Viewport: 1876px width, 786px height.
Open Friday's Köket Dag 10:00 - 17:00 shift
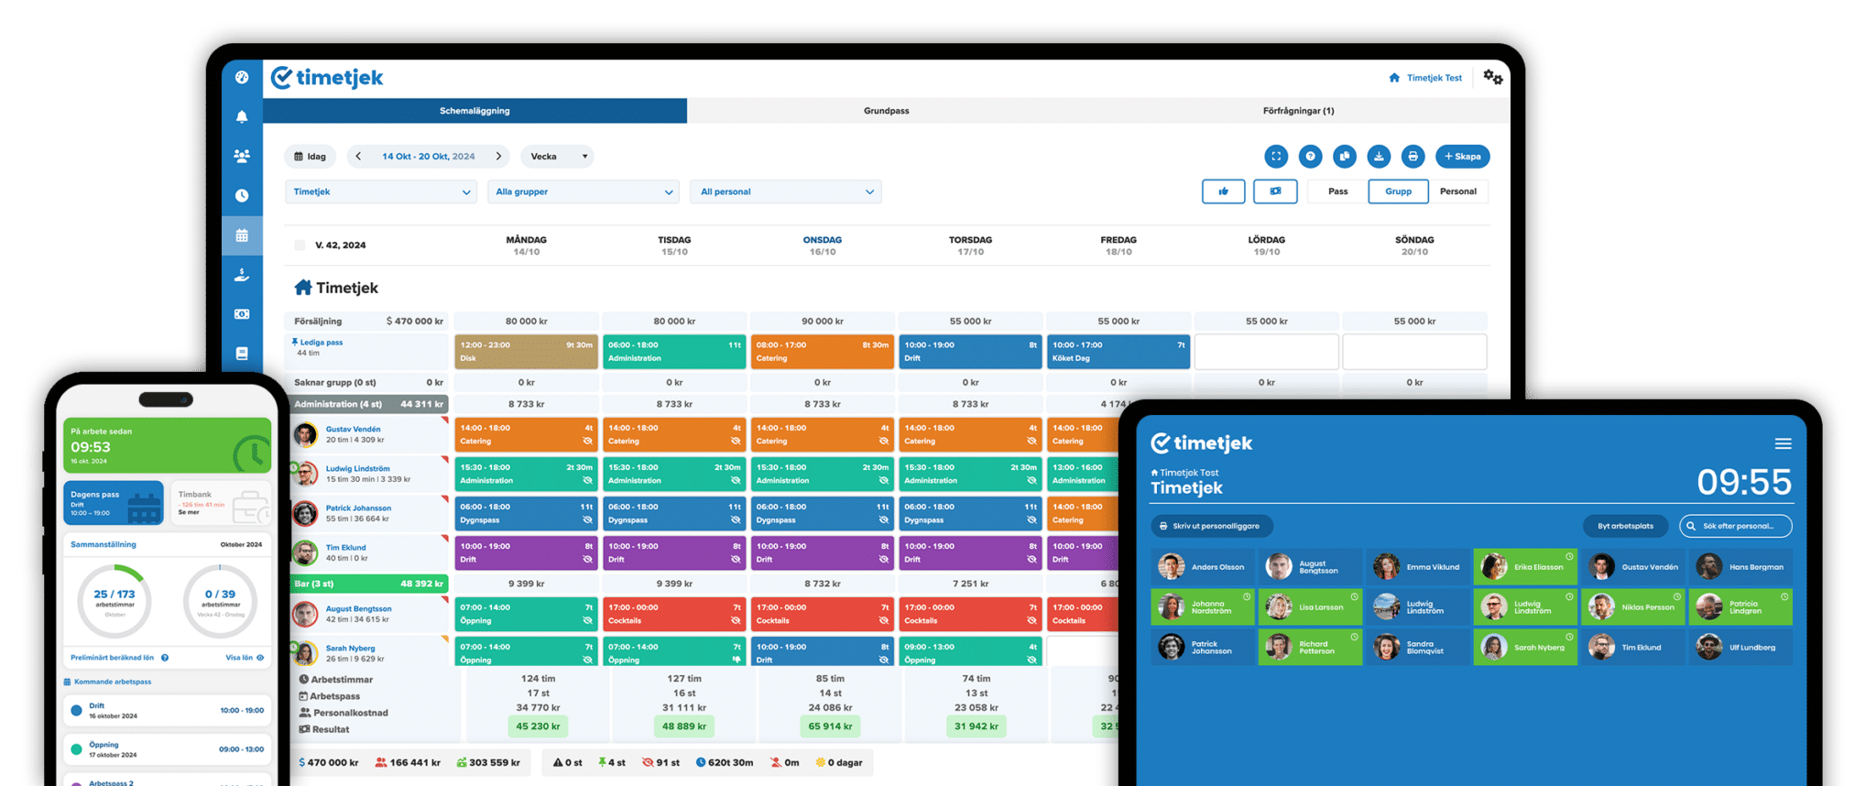(1118, 352)
